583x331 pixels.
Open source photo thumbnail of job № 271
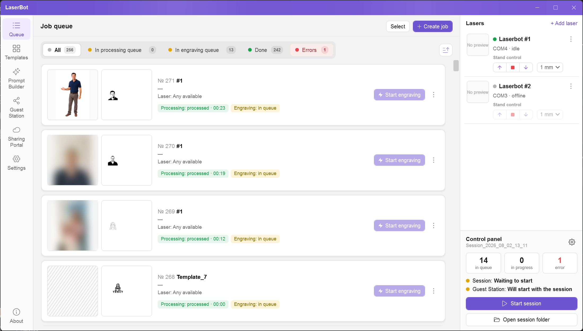(73, 95)
